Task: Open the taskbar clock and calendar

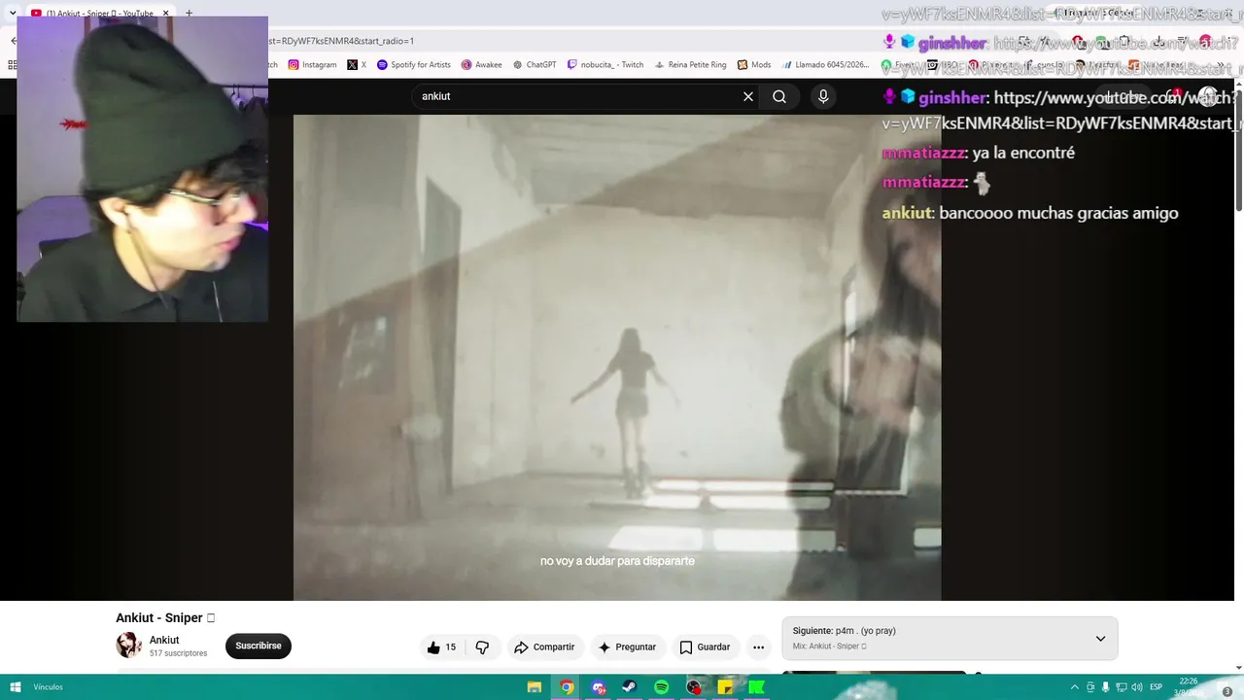Action: pyautogui.click(x=1188, y=687)
